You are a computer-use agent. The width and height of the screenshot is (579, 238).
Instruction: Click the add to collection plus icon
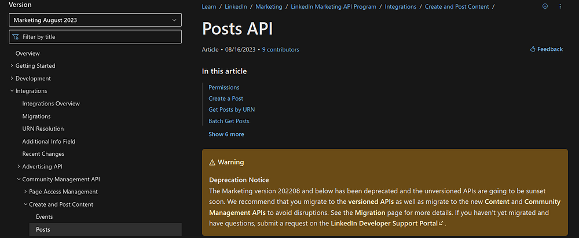[545, 6]
